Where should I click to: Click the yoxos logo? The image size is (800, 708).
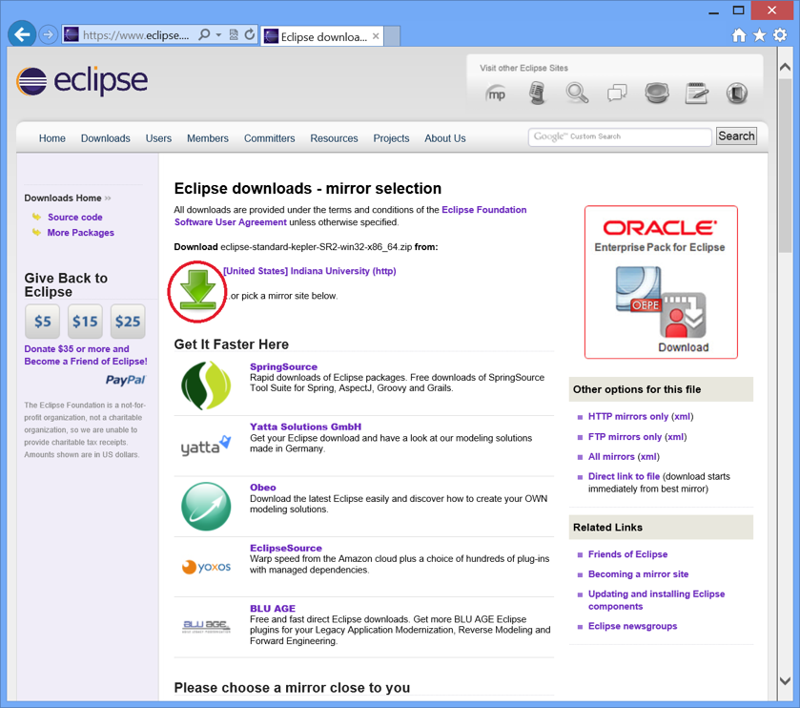pos(206,567)
